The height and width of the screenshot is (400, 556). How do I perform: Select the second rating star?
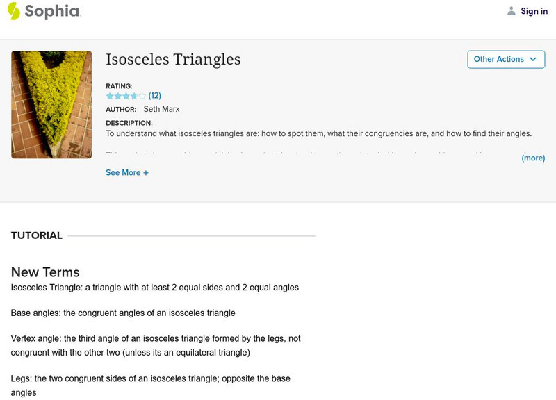coord(117,94)
